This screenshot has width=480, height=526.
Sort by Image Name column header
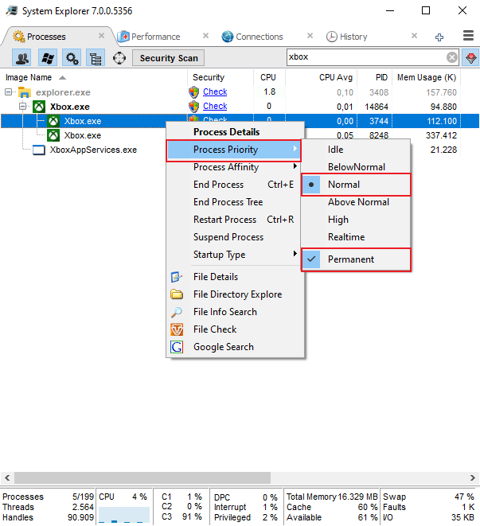(93, 77)
